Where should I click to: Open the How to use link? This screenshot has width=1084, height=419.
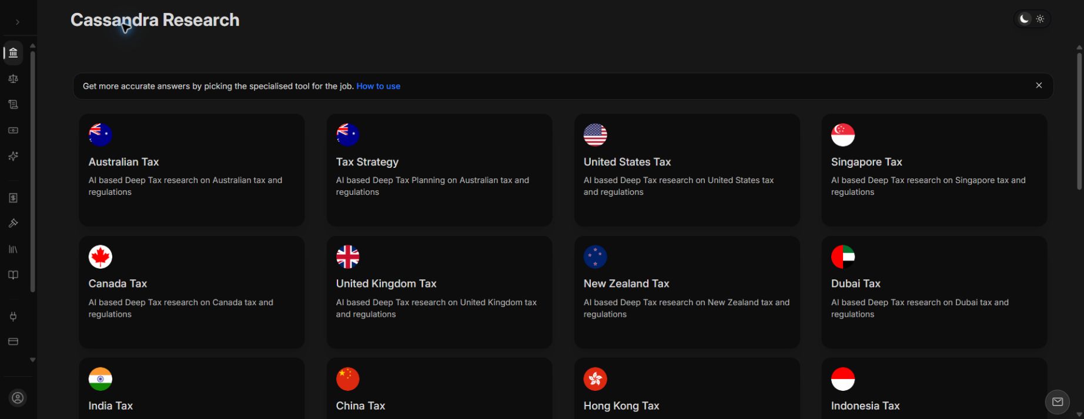pyautogui.click(x=378, y=86)
